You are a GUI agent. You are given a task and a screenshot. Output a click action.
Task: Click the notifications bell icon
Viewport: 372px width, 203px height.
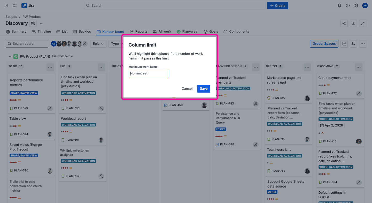[339, 5]
